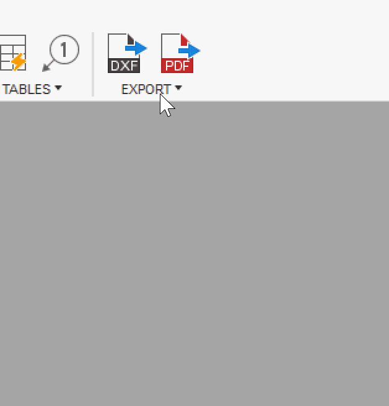Output the drawing sheet to PDF
Viewport: 389px width, 406px height.
pos(181,53)
